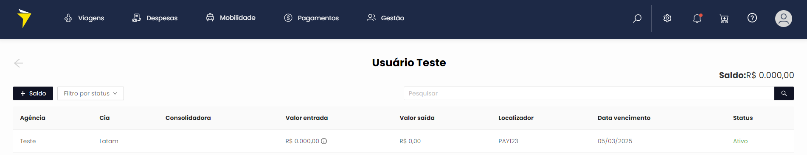This screenshot has width=807, height=155.
Task: Open the notifications bell
Action: coord(697,18)
